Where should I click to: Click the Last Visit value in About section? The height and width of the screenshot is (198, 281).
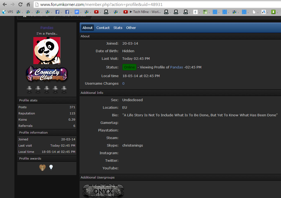point(136,58)
